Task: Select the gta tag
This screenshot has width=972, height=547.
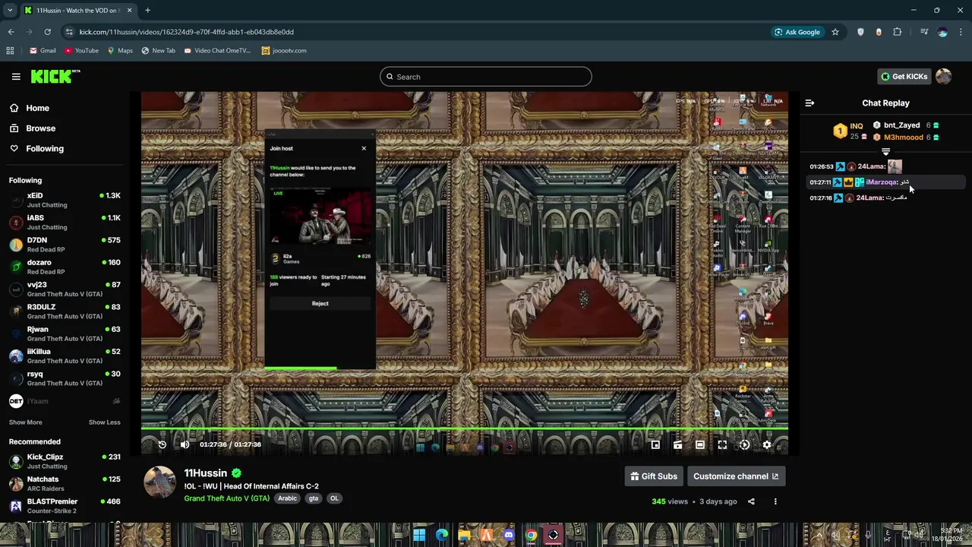Action: tap(313, 498)
